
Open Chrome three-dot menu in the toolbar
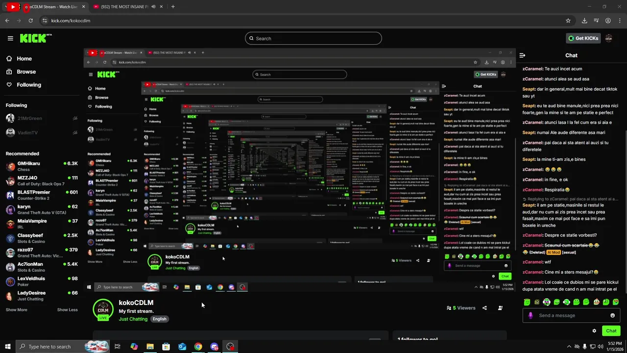620,21
